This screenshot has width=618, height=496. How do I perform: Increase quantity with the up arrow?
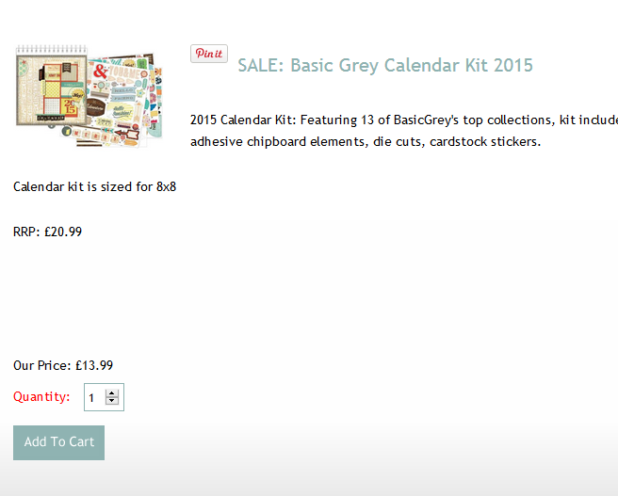pyautogui.click(x=112, y=392)
